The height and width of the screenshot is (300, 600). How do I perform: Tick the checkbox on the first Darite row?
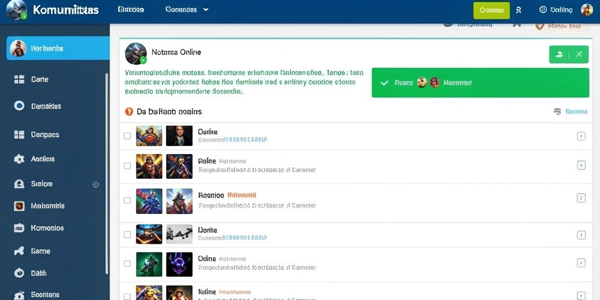pyautogui.click(x=127, y=136)
